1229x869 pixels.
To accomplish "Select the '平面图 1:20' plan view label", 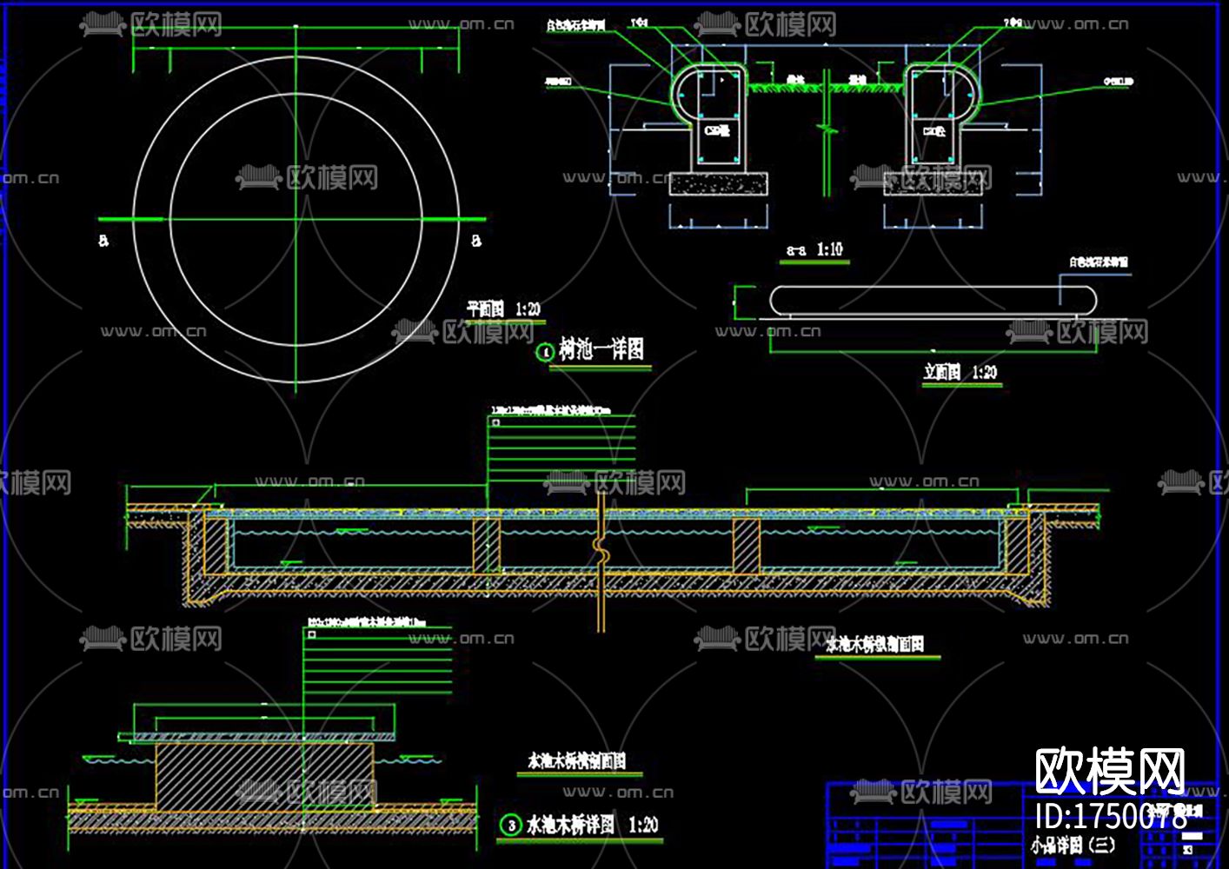I will pyautogui.click(x=503, y=309).
